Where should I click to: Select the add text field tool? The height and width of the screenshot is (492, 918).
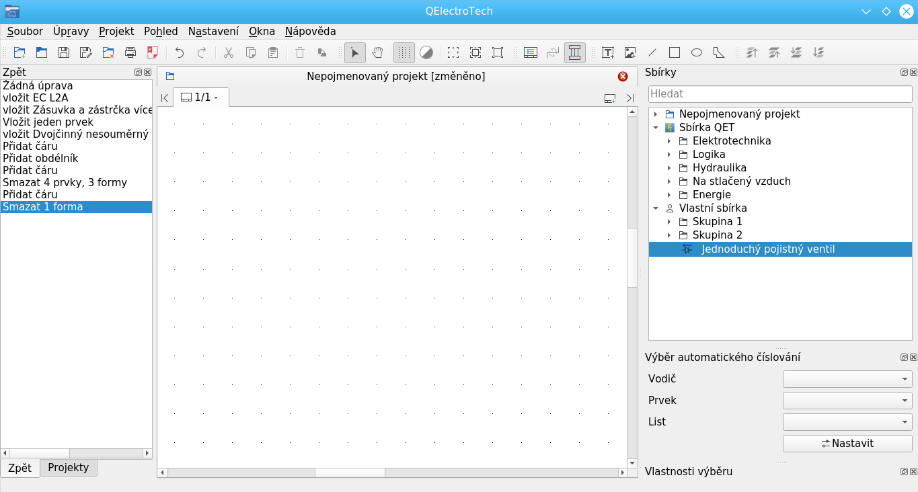coord(608,52)
